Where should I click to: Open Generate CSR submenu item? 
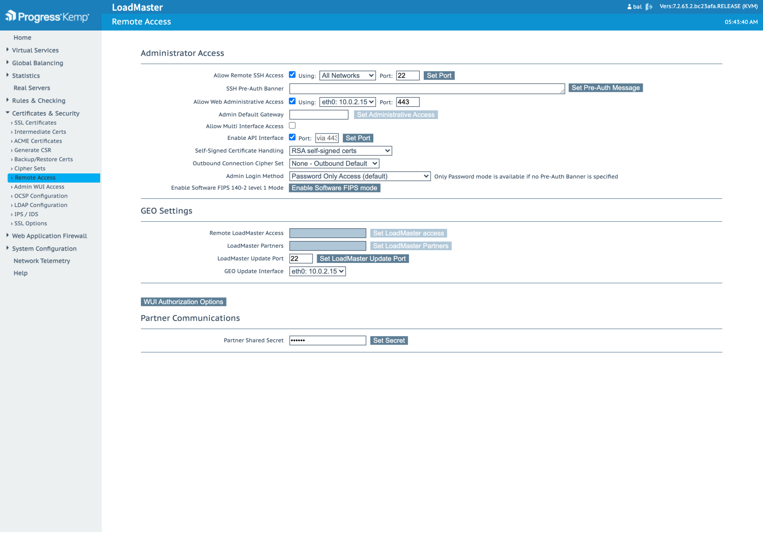pyautogui.click(x=33, y=150)
